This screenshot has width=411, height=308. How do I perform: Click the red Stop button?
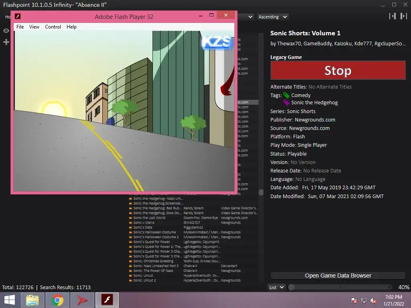(x=338, y=71)
